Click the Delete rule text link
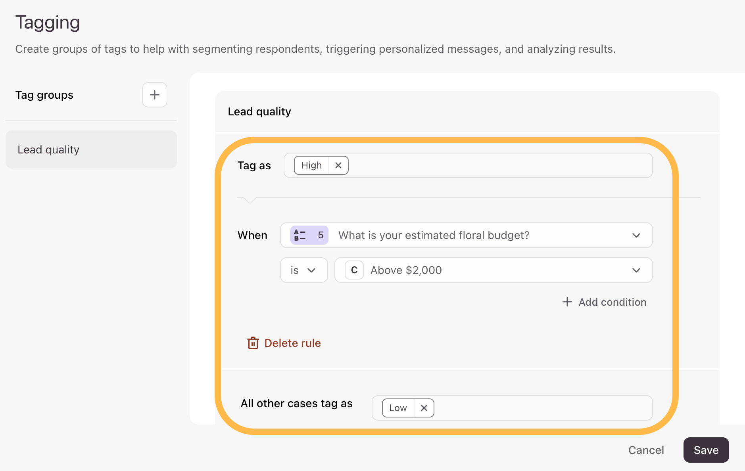The height and width of the screenshot is (471, 745). (292, 343)
